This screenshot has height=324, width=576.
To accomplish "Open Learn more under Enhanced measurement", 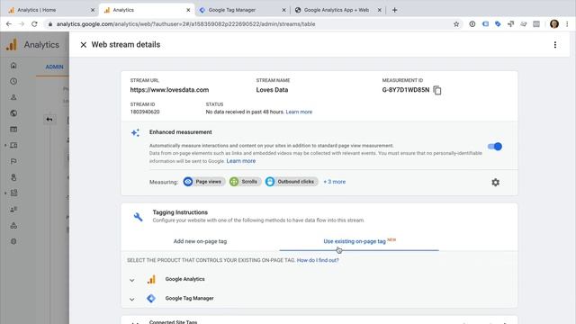I will [241, 161].
